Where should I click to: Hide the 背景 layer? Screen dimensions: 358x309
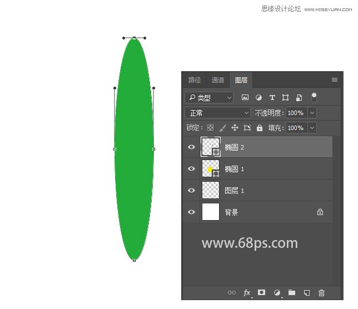[191, 212]
